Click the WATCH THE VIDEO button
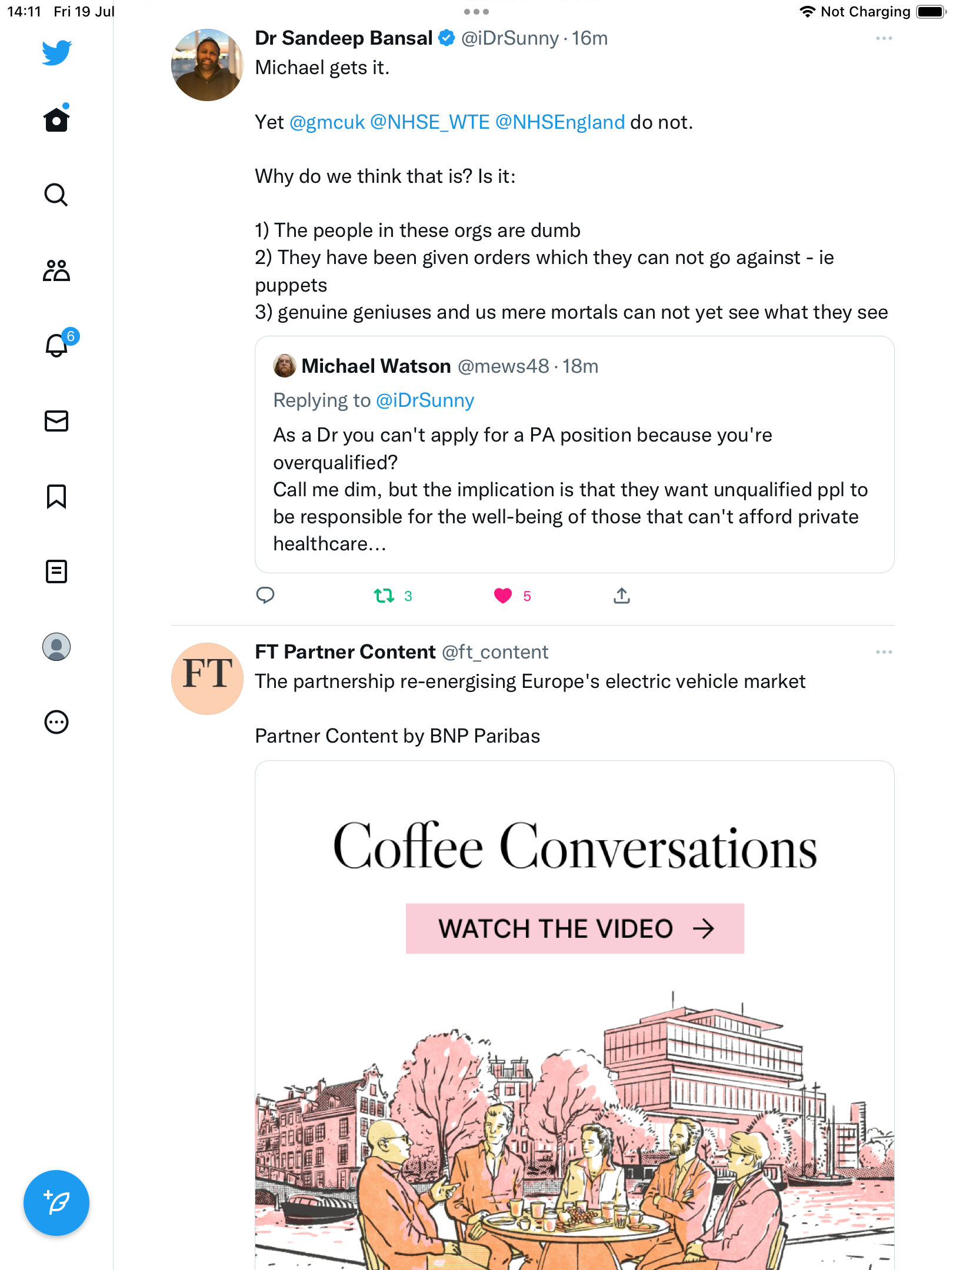Screen dimensions: 953x1270 click(575, 929)
